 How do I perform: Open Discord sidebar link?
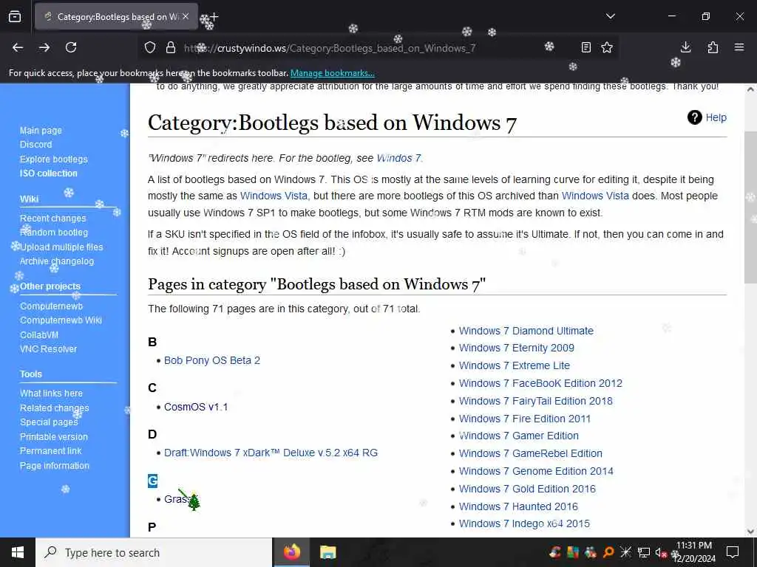point(35,144)
